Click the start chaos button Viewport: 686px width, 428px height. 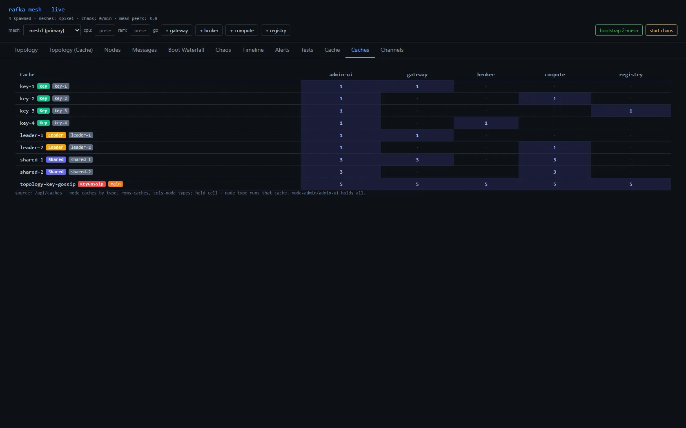(x=661, y=30)
